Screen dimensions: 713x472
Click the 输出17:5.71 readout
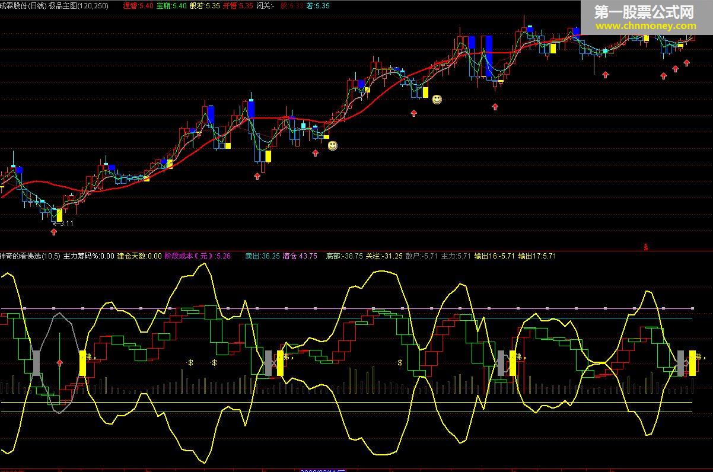click(537, 256)
